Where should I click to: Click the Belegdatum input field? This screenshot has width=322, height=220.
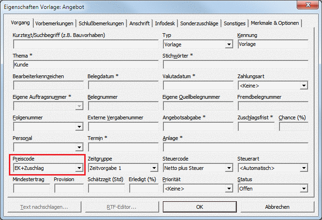123,85
